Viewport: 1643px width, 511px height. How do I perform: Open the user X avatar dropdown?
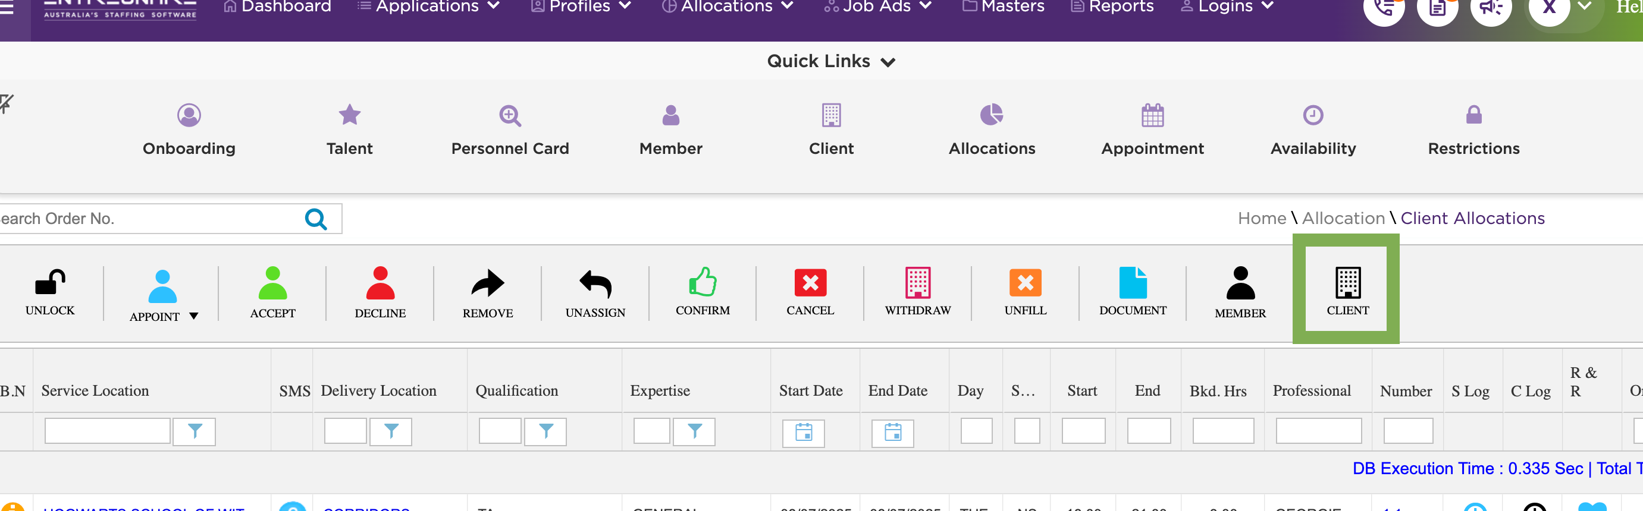pos(1584,7)
